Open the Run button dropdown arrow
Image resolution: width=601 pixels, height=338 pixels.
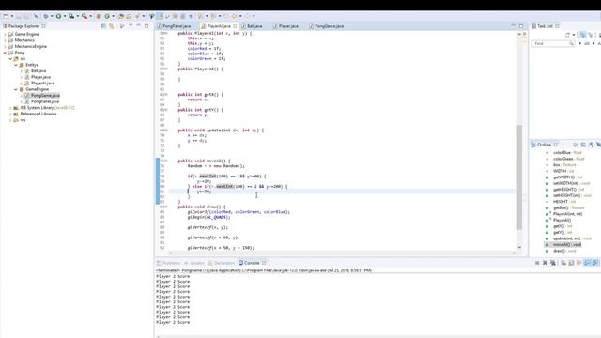click(65, 16)
